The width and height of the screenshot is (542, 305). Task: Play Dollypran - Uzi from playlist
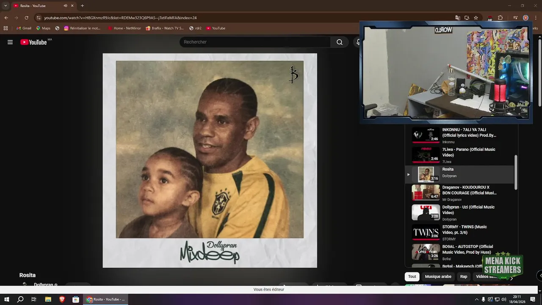click(x=459, y=213)
